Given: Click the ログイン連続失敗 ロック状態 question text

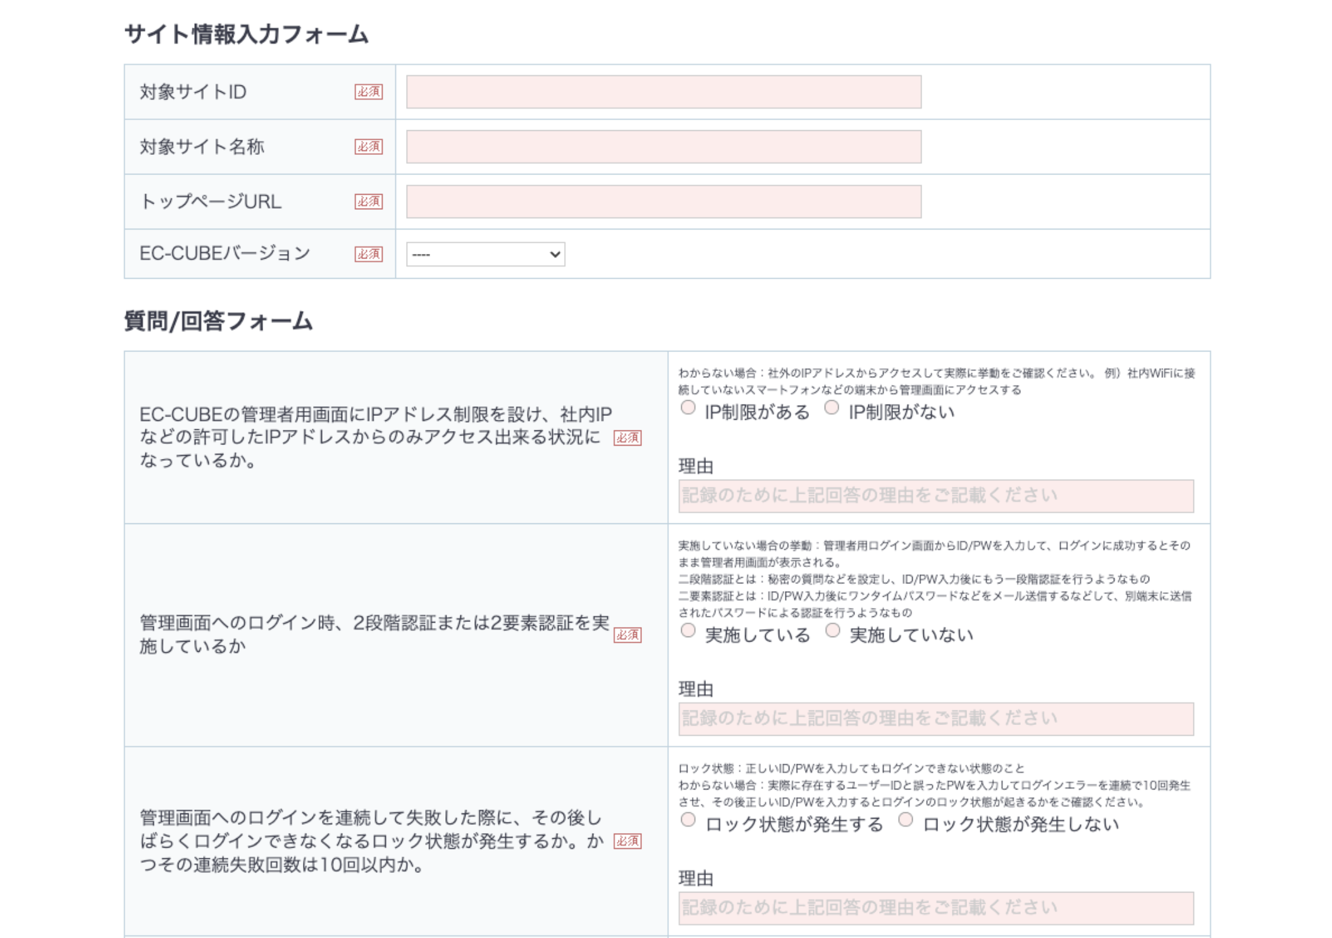Looking at the screenshot, I should (x=372, y=841).
